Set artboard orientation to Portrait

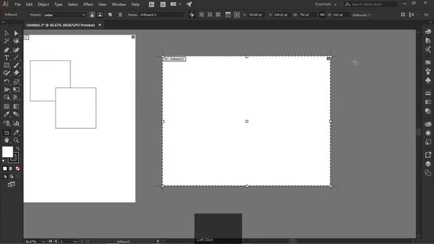coord(92,15)
